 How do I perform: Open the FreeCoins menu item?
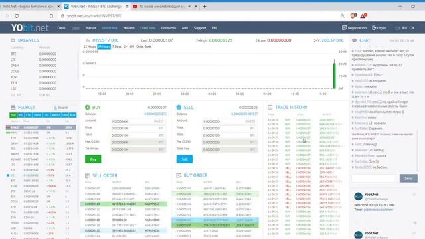coord(148,28)
